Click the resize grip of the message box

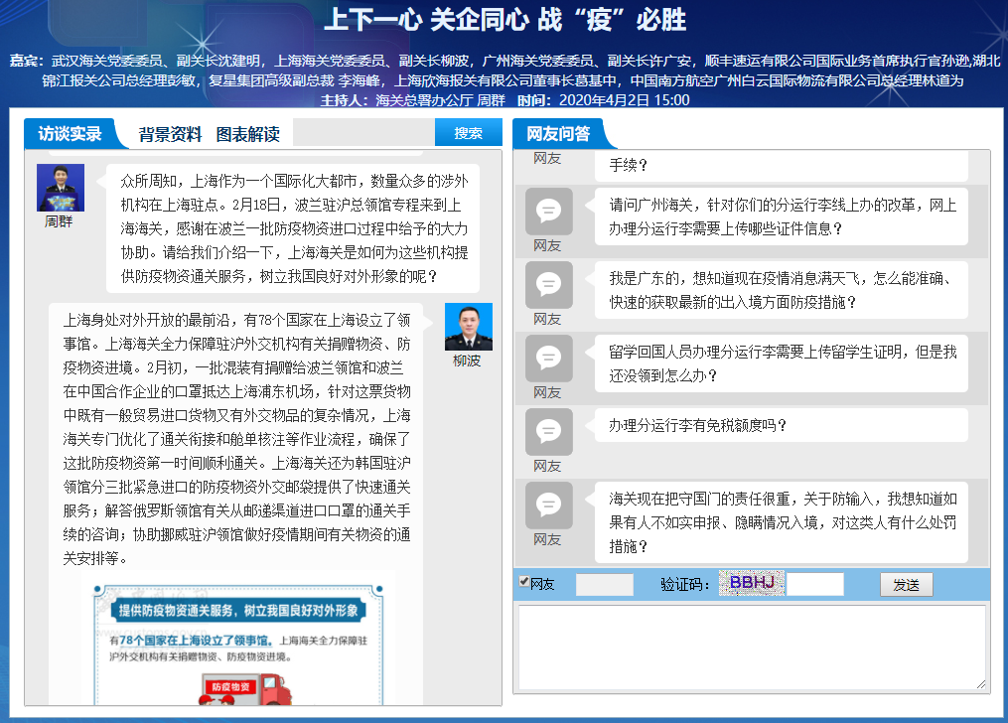coord(981,685)
